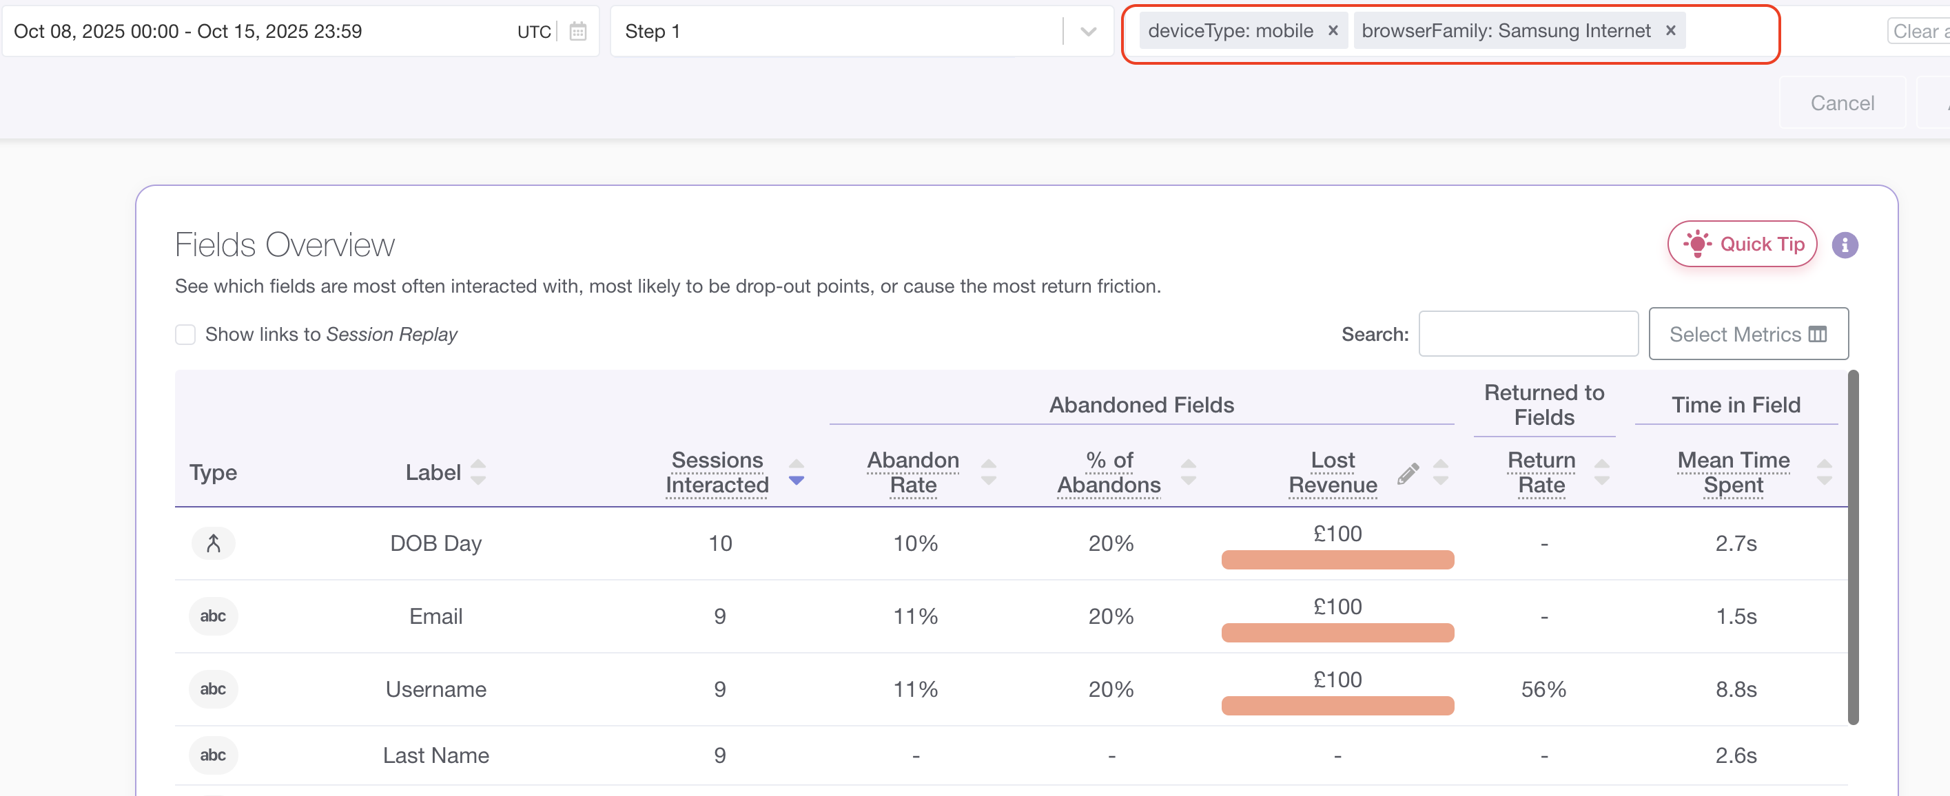1950x796 pixels.
Task: Edit Lost Revenue with the pencil icon
Action: tap(1407, 473)
